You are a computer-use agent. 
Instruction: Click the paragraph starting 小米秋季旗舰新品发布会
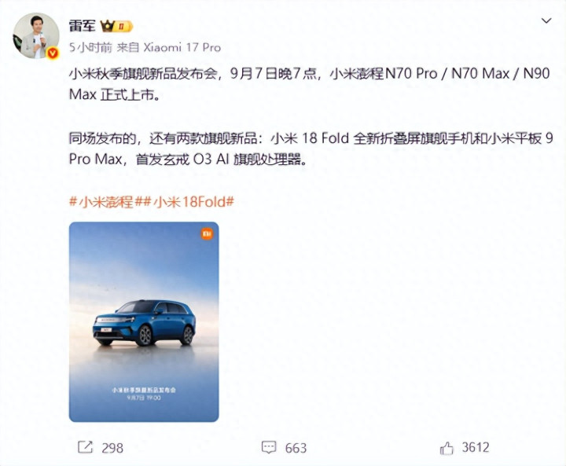point(310,84)
